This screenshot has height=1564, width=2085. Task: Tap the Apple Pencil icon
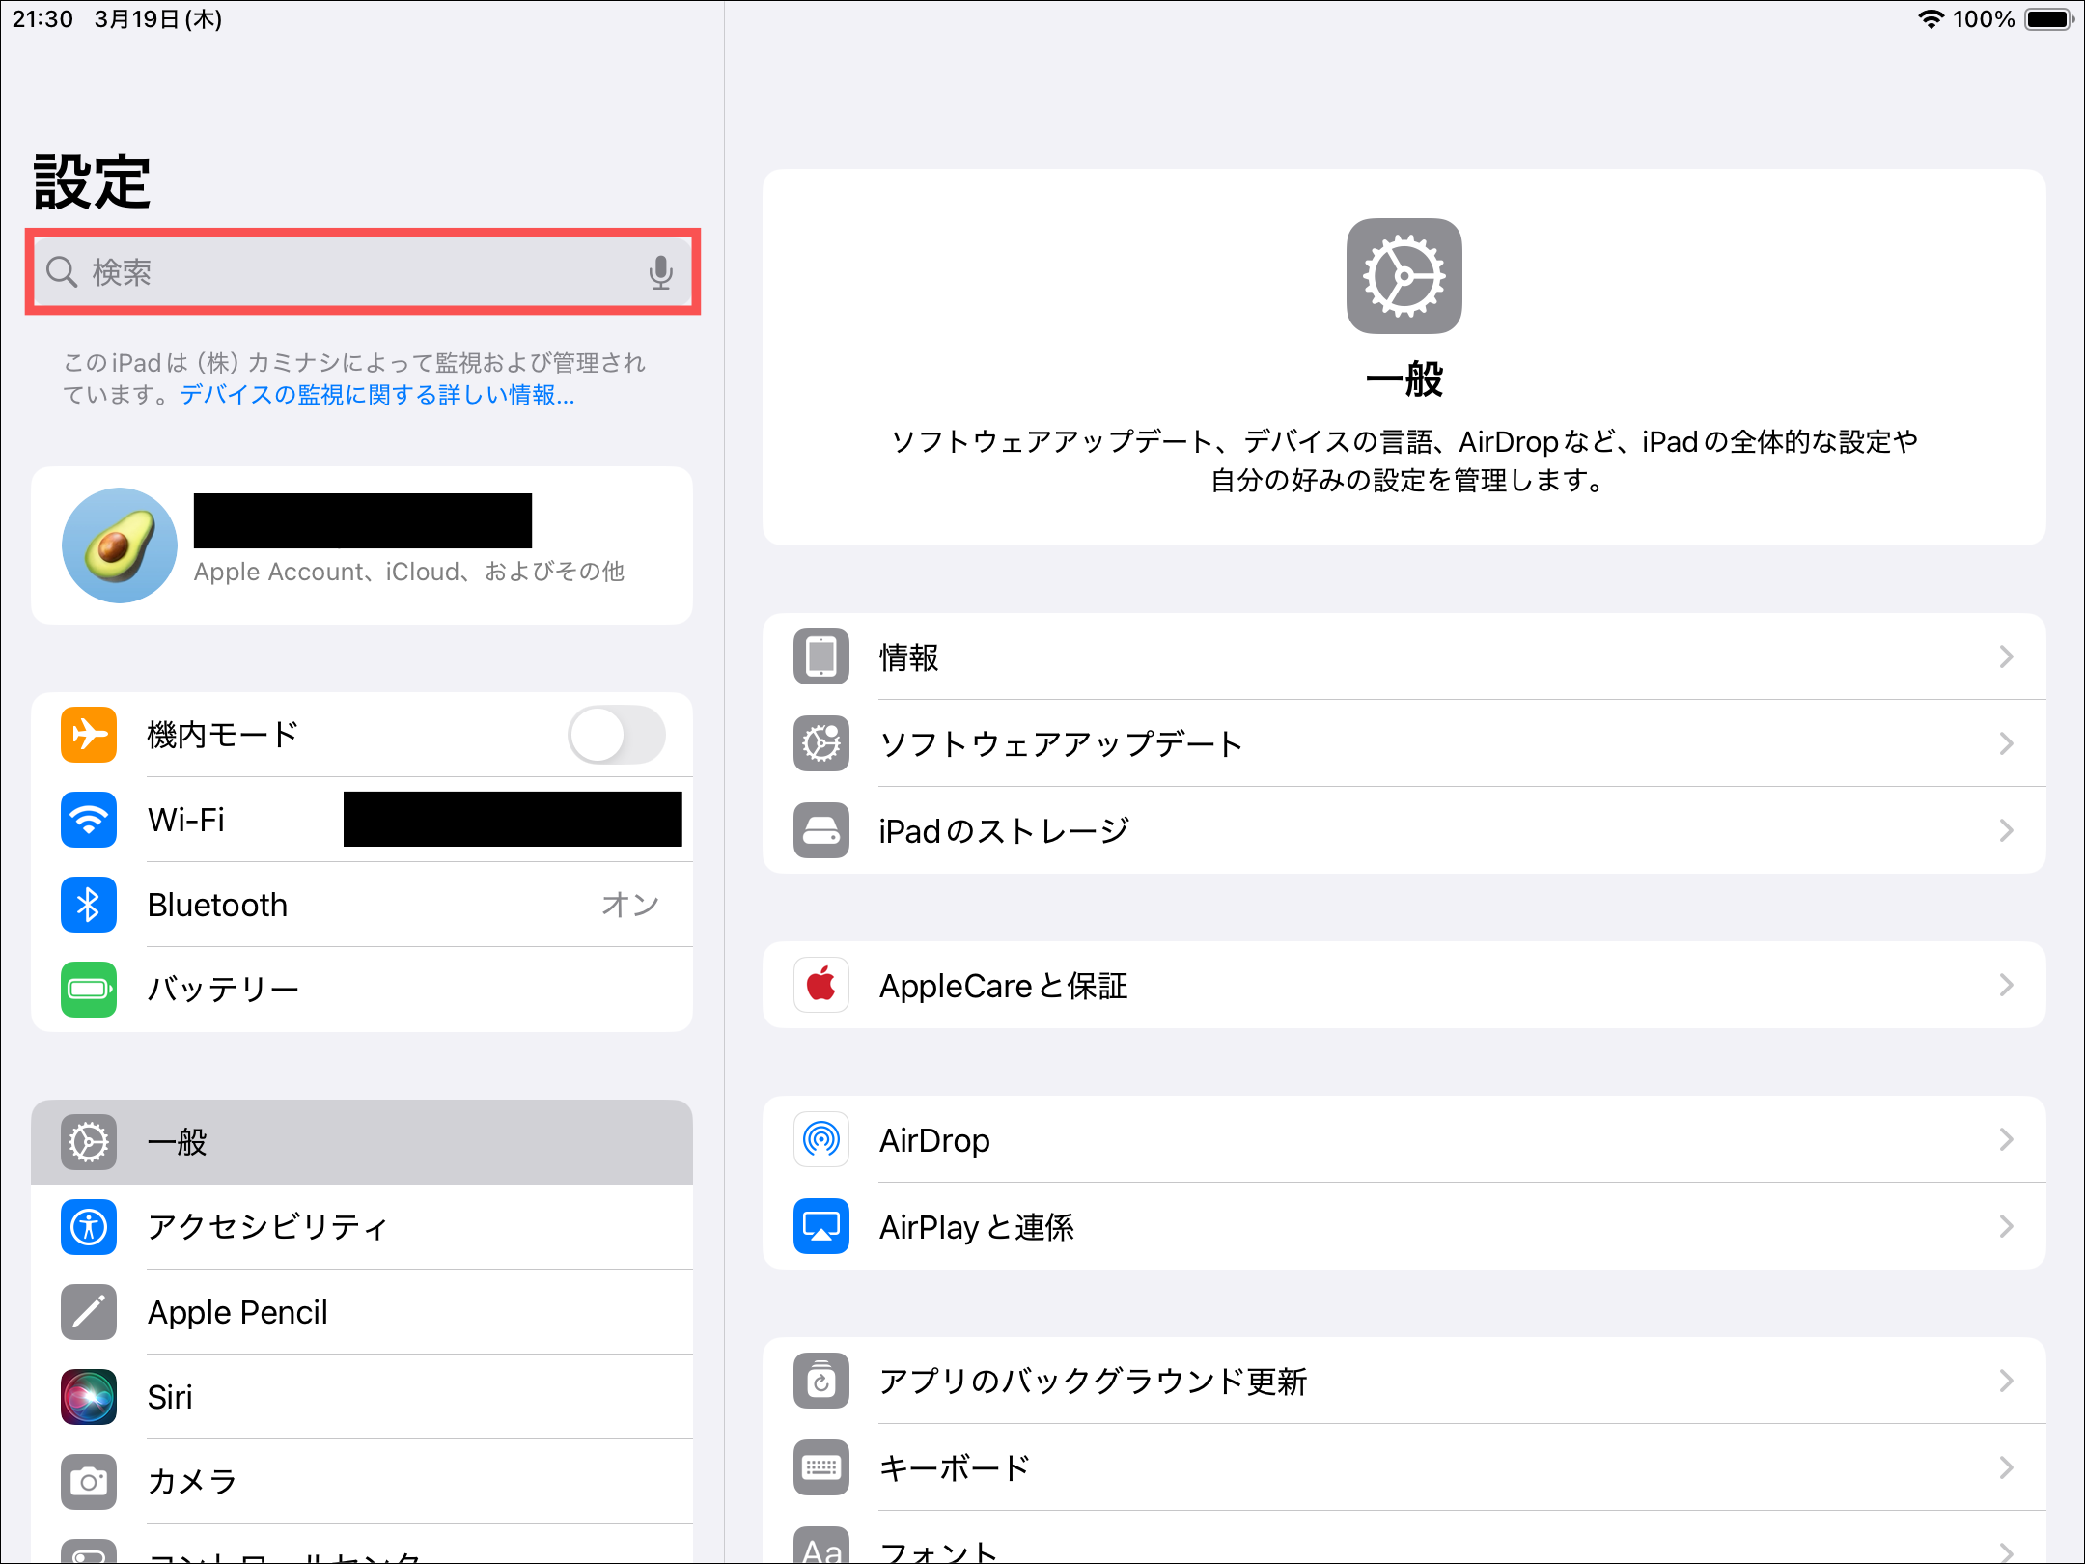tap(89, 1312)
